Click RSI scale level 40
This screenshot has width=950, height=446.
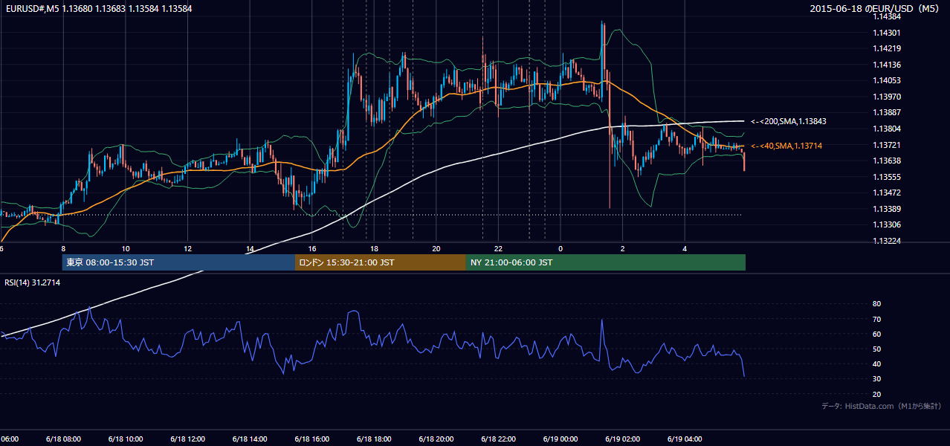(x=876, y=363)
